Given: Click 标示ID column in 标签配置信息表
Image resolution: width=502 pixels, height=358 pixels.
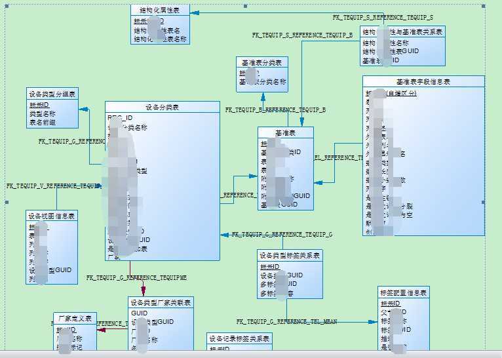Looking at the screenshot, I should [x=391, y=303].
